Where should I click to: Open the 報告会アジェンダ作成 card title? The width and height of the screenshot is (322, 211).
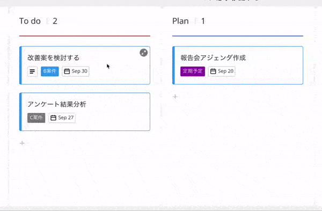pyautogui.click(x=213, y=58)
